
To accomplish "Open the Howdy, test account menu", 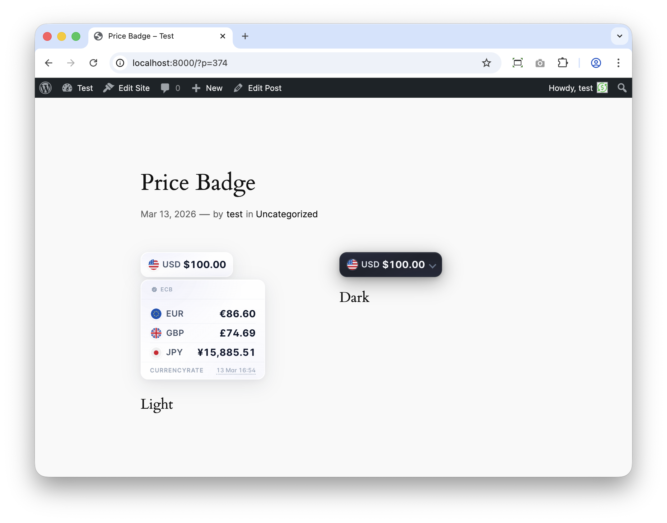I will [570, 88].
